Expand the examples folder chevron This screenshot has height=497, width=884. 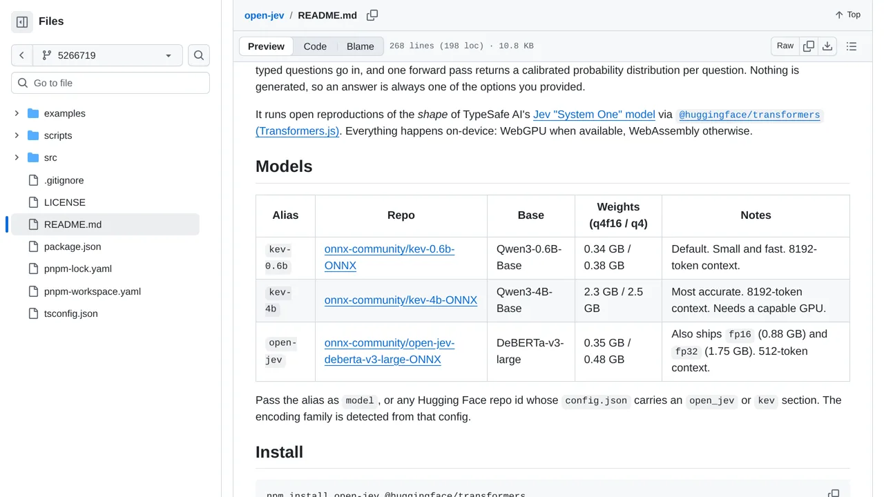click(x=17, y=113)
